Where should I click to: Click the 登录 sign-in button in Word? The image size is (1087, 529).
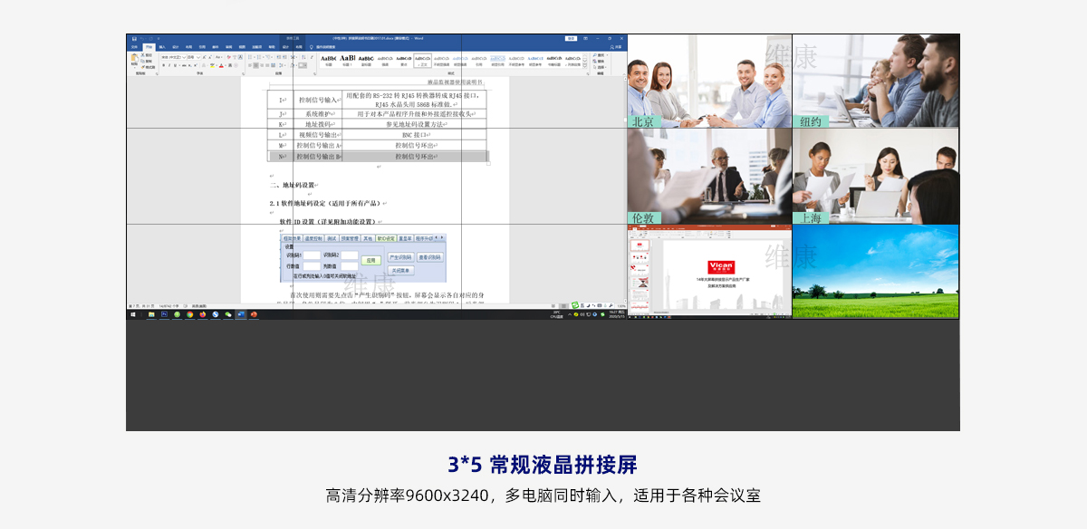coord(572,38)
